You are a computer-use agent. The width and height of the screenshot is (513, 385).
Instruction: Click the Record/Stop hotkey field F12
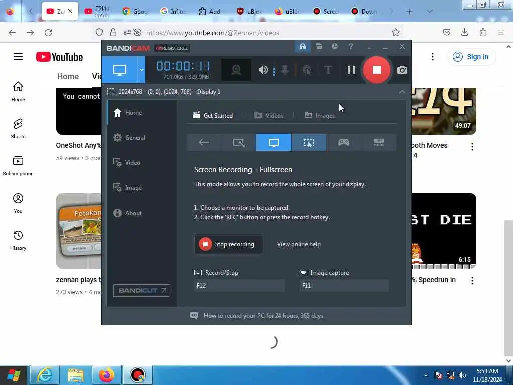point(239,285)
